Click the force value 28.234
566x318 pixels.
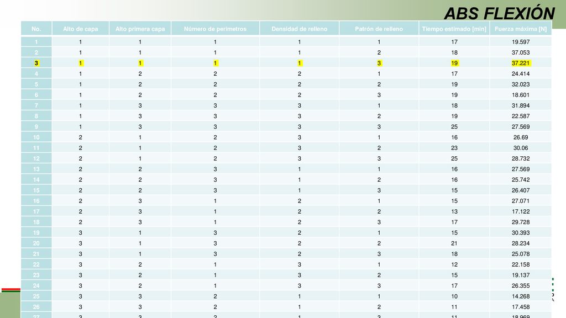coord(521,243)
